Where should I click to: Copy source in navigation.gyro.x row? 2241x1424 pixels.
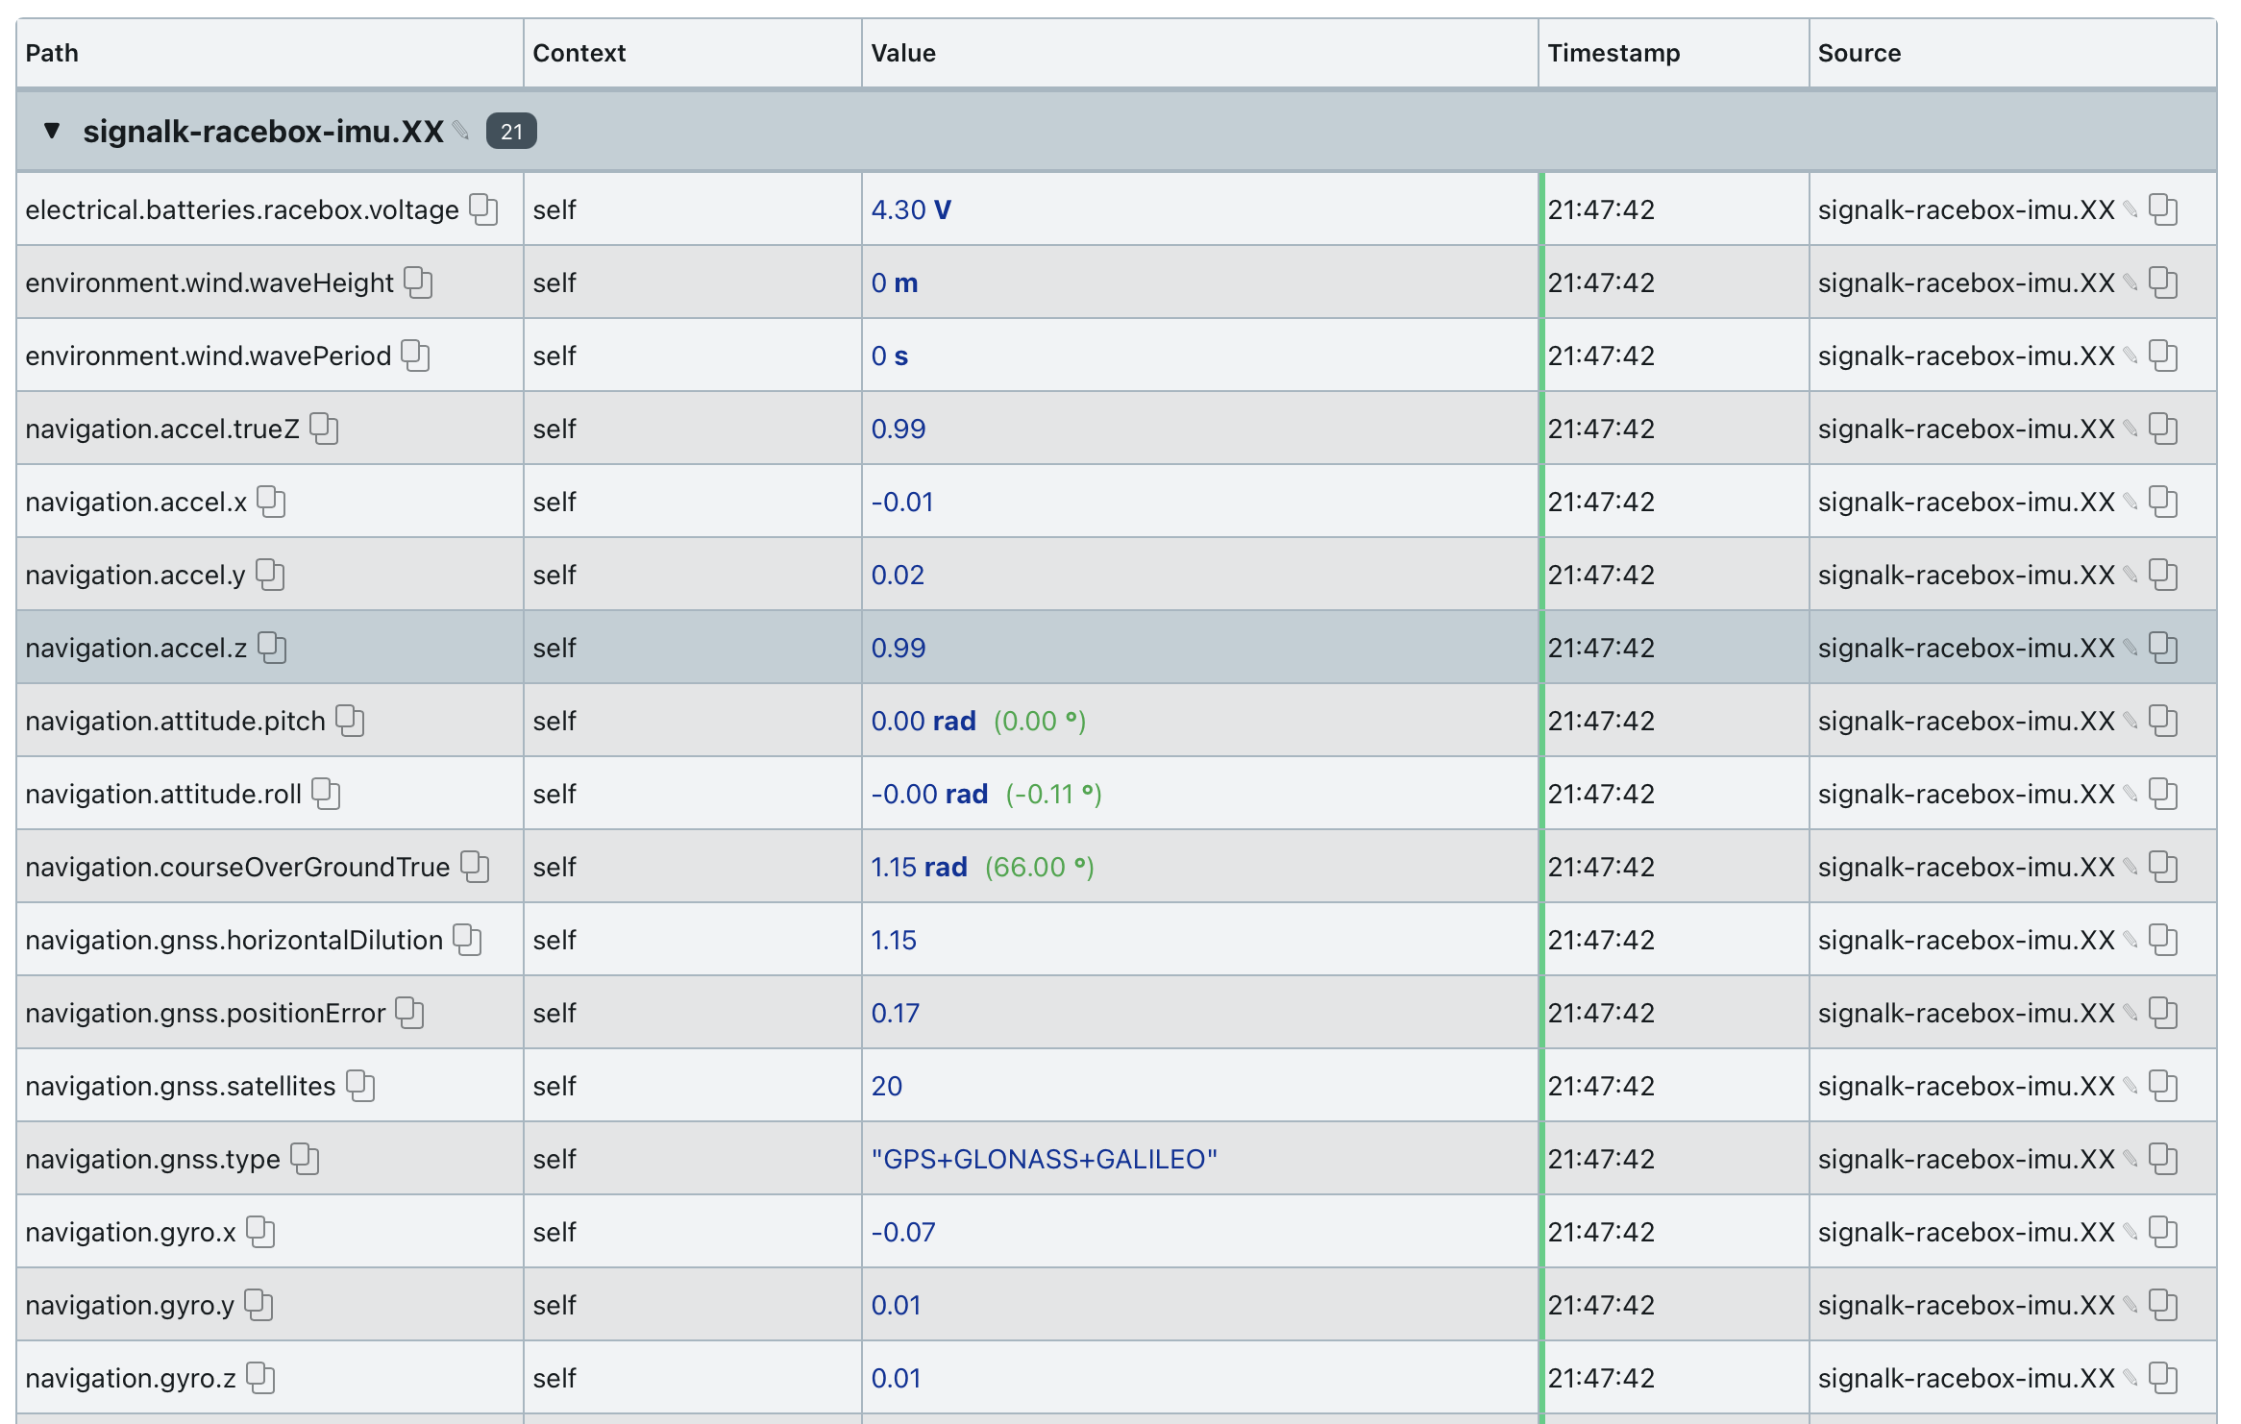tap(2163, 1232)
